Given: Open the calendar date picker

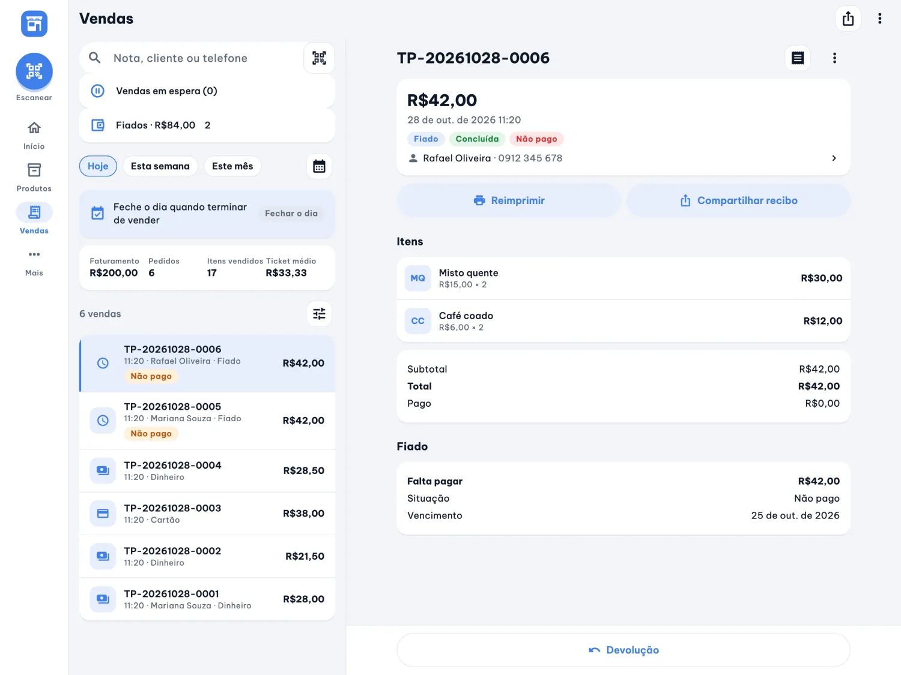Looking at the screenshot, I should [319, 166].
